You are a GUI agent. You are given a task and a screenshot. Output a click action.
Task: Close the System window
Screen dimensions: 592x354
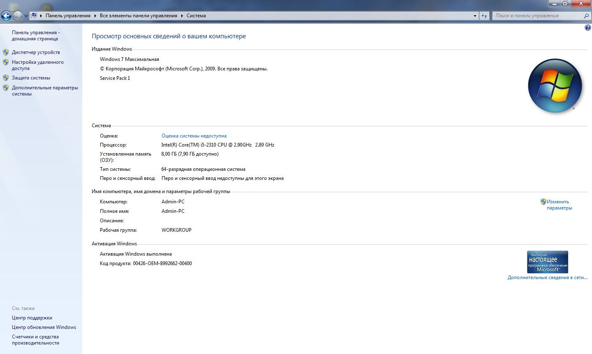click(581, 3)
